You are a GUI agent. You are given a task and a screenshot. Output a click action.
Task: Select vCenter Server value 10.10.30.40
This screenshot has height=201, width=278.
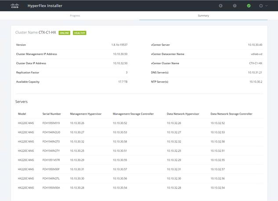point(255,45)
